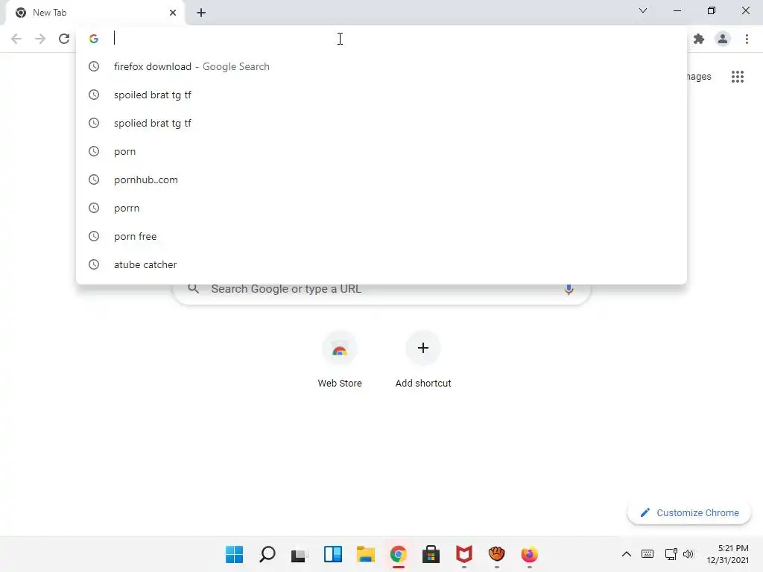Open Windows taskbar search
Image resolution: width=763 pixels, height=572 pixels.
pyautogui.click(x=267, y=554)
